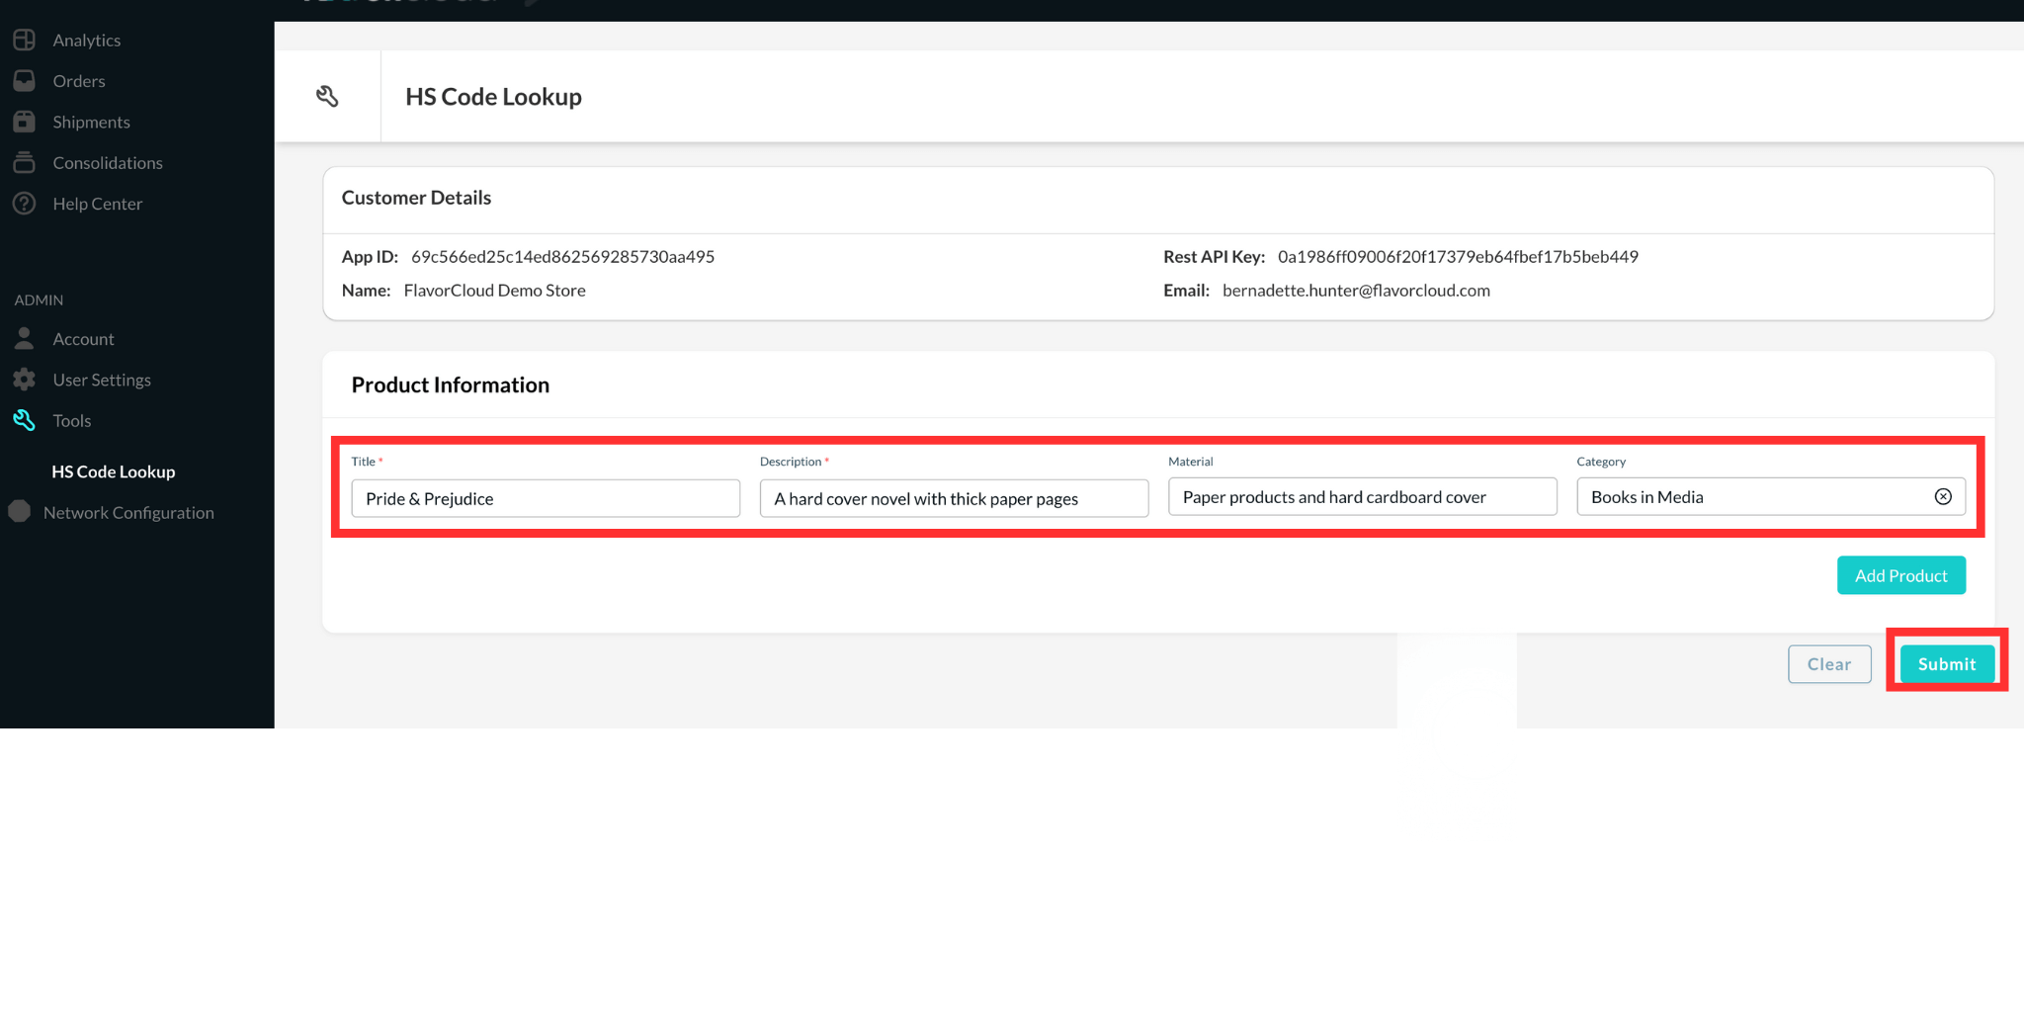The image size is (2024, 1024).
Task: Click the Analytics sidebar icon
Action: click(x=25, y=40)
